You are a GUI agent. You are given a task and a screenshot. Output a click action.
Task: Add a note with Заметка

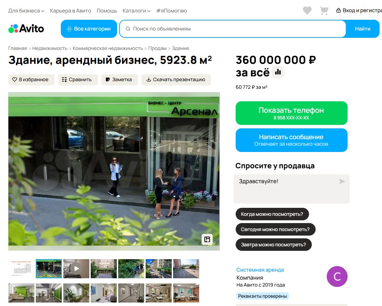[x=120, y=79]
